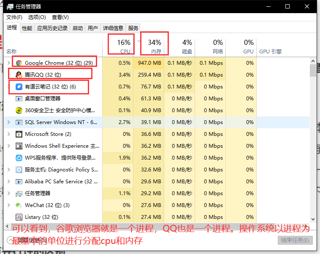This screenshot has height=254, width=320.
Task: Switch to the 服务 tab
Action: (x=133, y=28)
